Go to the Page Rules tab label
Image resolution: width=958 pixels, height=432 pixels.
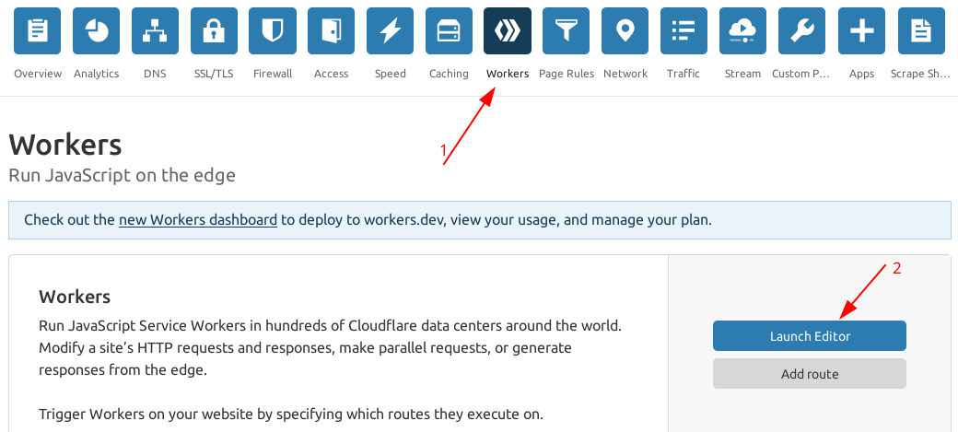pos(567,74)
